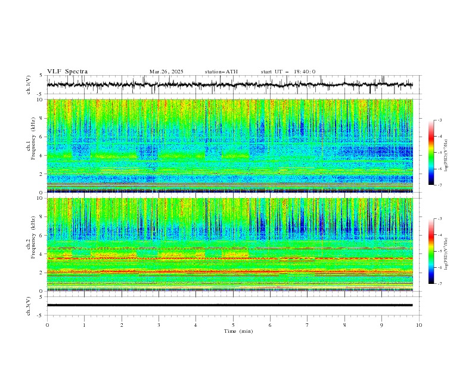Image resolution: width=472 pixels, height=365 pixels.
Task: Click the "station=ATH" header label
Action: click(x=221, y=72)
